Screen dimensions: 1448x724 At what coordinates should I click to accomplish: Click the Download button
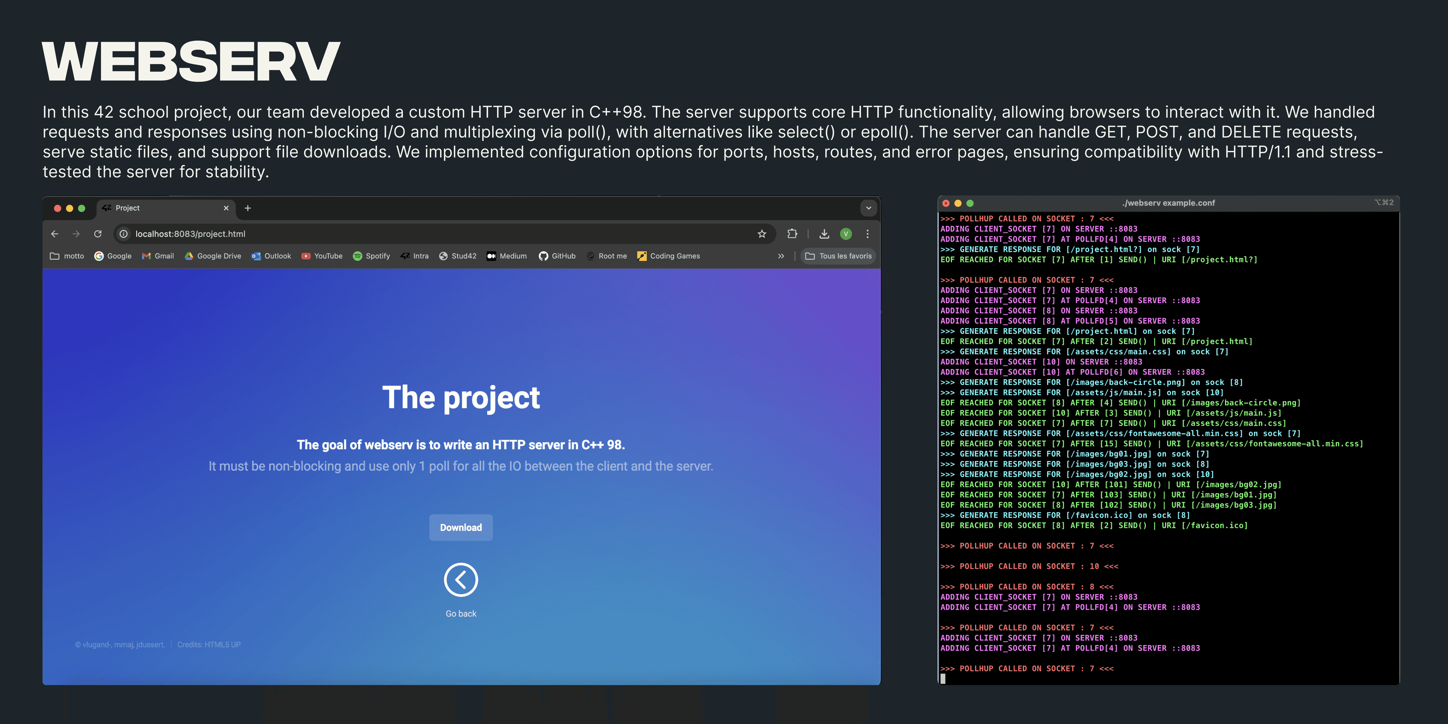[461, 527]
